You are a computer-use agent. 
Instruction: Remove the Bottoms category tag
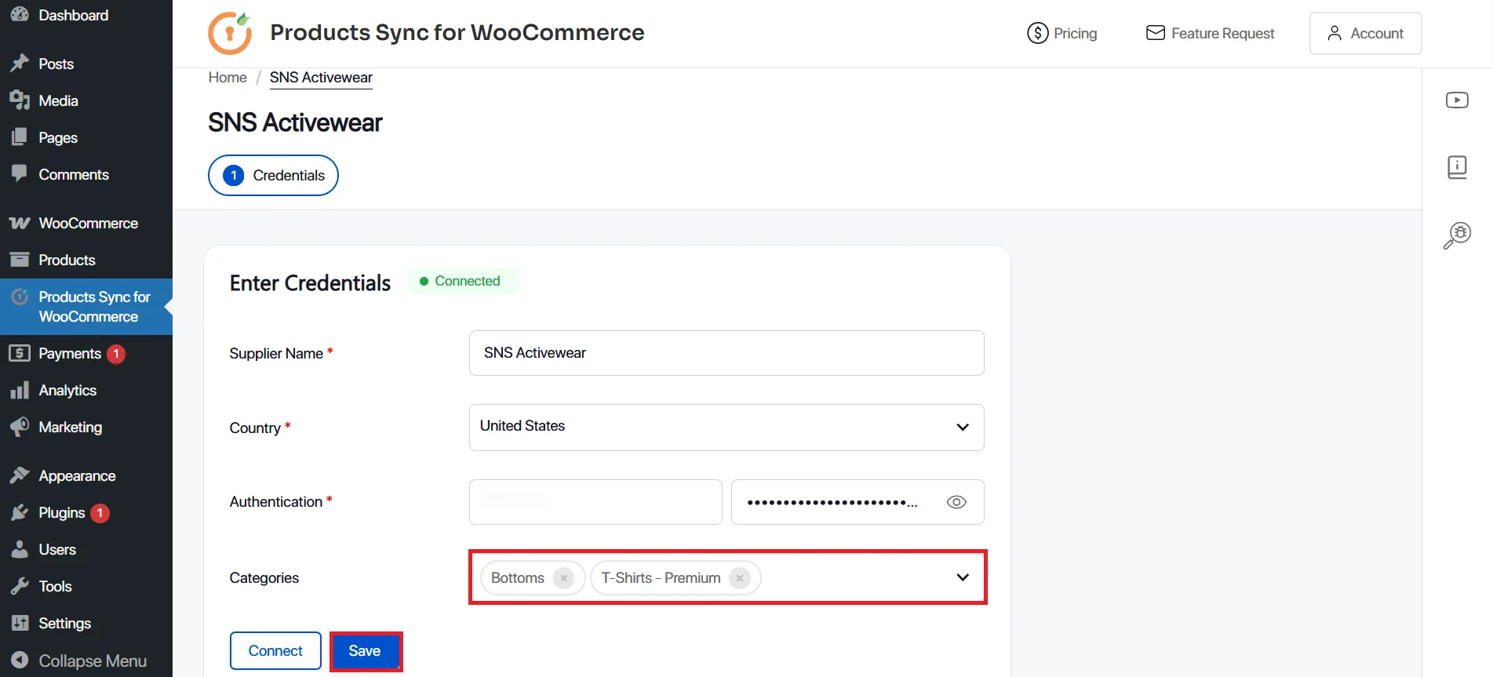coord(563,578)
